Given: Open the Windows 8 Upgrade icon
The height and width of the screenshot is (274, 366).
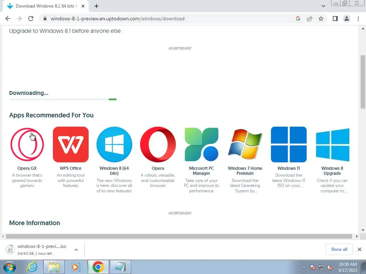Looking at the screenshot, I should [x=332, y=144].
